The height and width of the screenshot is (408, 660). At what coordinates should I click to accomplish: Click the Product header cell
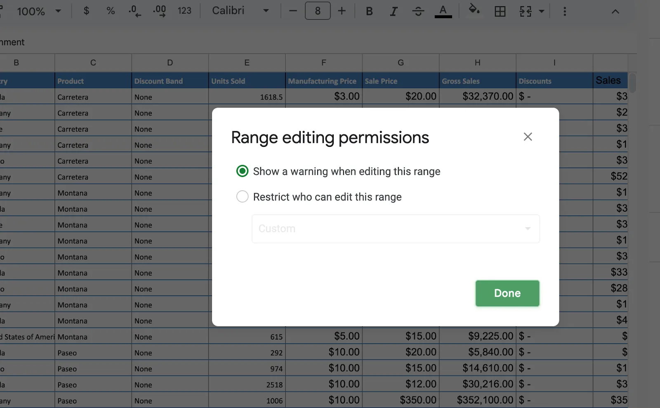click(x=93, y=81)
